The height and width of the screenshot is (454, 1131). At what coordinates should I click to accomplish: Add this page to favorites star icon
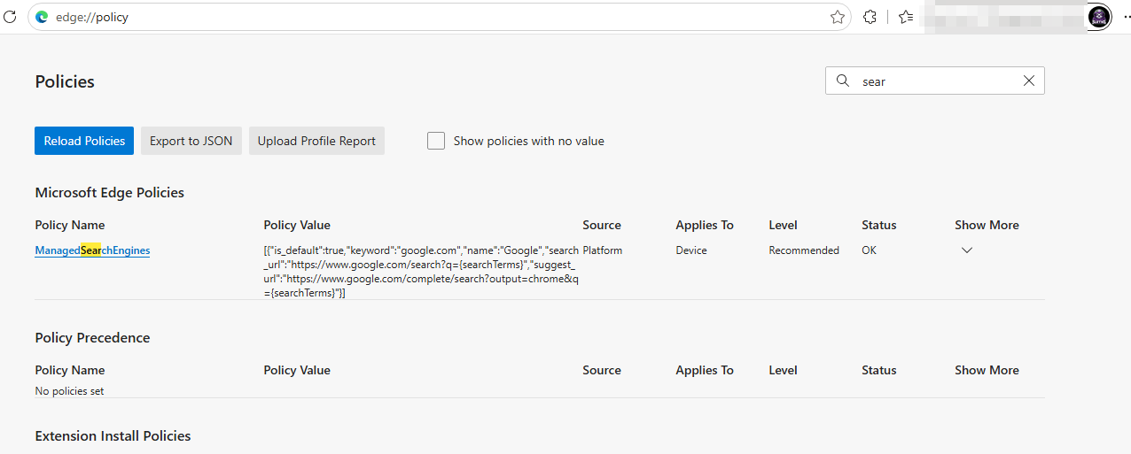tap(837, 17)
